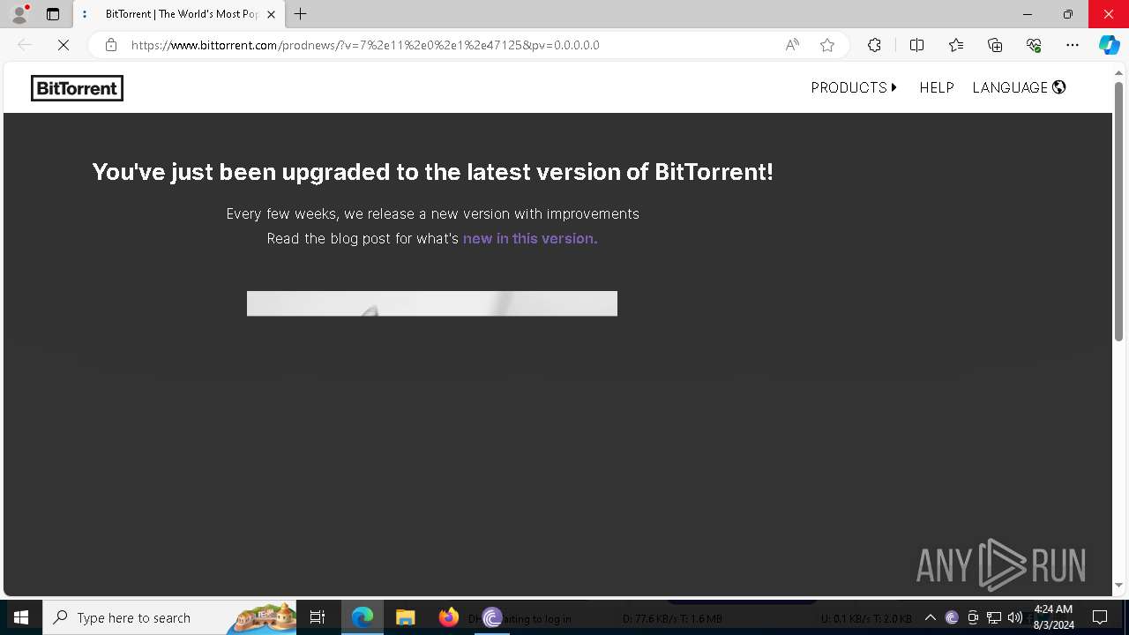Open notification center
This screenshot has width=1129, height=635.
point(1100,617)
